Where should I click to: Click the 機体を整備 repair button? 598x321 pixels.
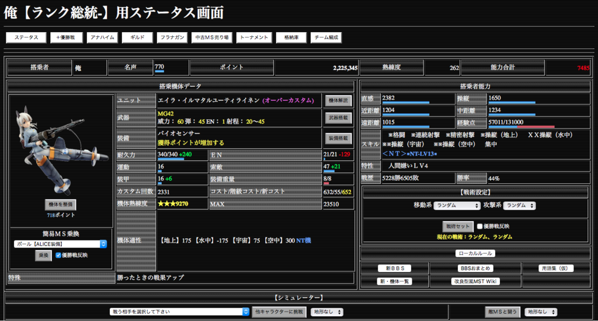pos(61,204)
